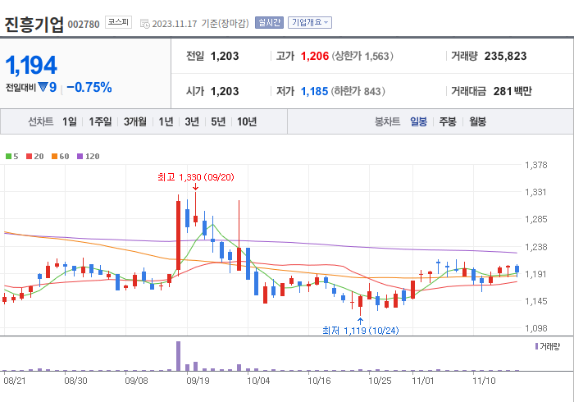
Task: Click the 고가 value 1,206
Action: pyautogui.click(x=315, y=56)
